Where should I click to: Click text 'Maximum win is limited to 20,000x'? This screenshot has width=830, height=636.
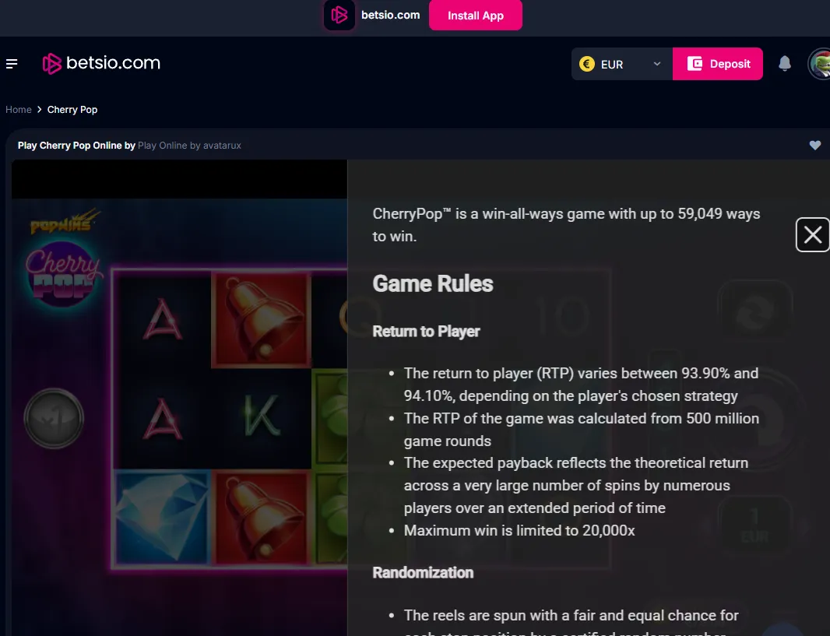click(519, 531)
